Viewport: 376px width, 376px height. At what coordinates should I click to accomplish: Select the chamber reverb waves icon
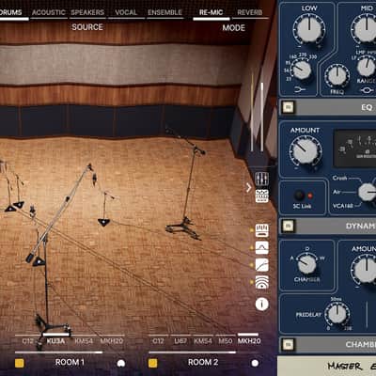click(x=261, y=282)
